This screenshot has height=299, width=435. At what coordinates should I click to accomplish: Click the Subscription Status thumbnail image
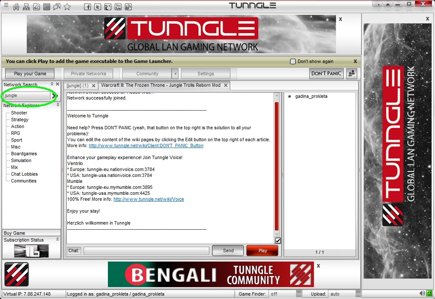[x=31, y=251]
